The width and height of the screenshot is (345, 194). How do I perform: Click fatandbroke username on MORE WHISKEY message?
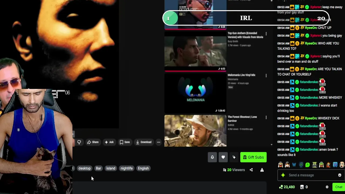(309, 98)
